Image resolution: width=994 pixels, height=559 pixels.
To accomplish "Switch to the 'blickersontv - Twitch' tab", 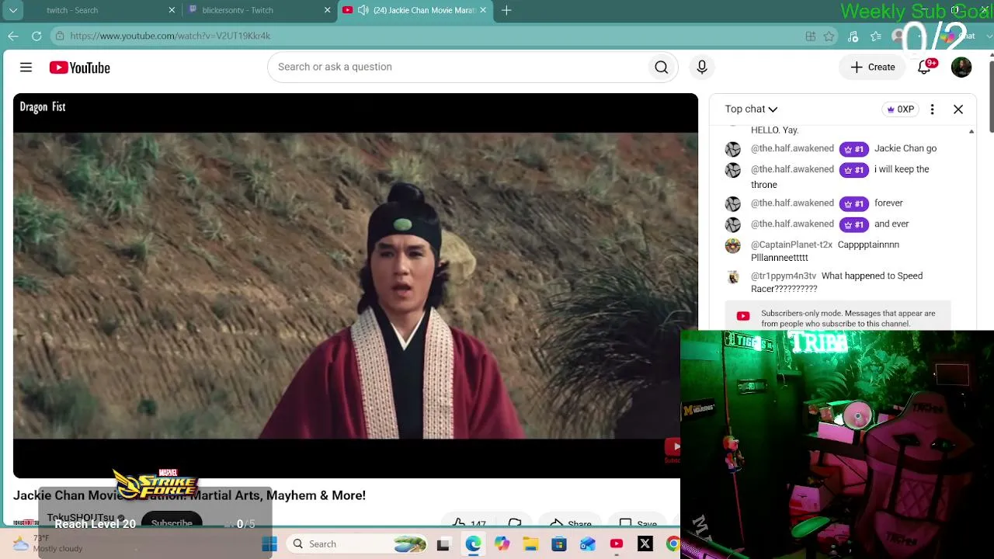I will [259, 10].
